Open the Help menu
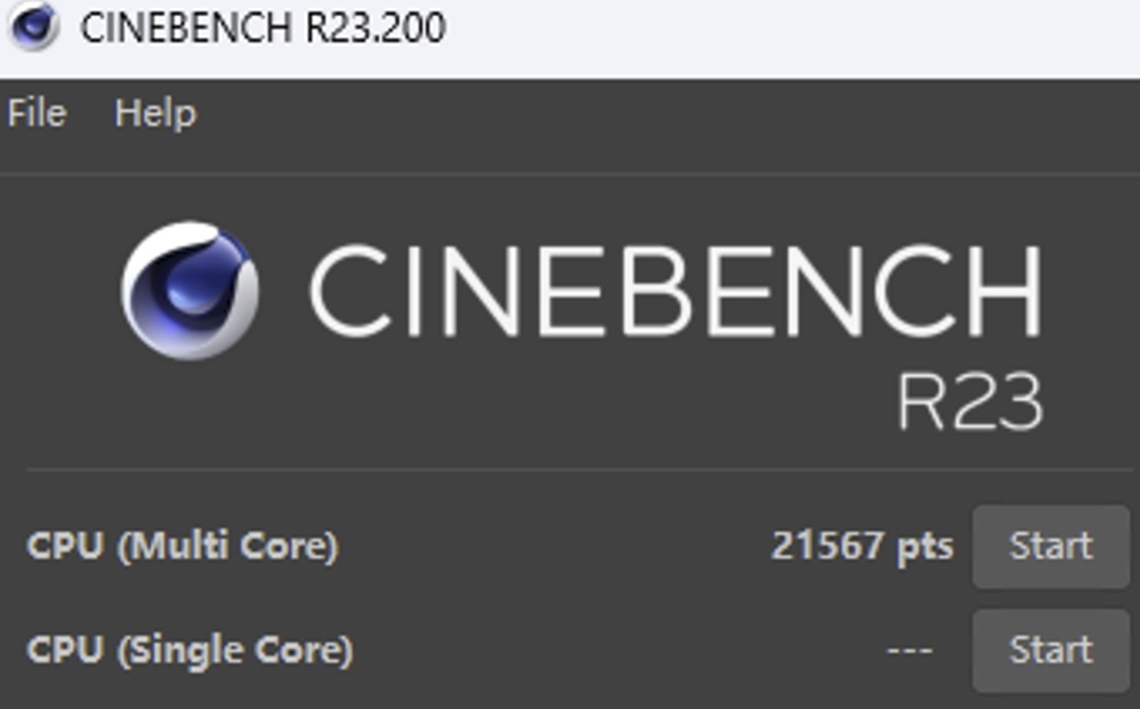This screenshot has height=709, width=1140. pos(155,113)
